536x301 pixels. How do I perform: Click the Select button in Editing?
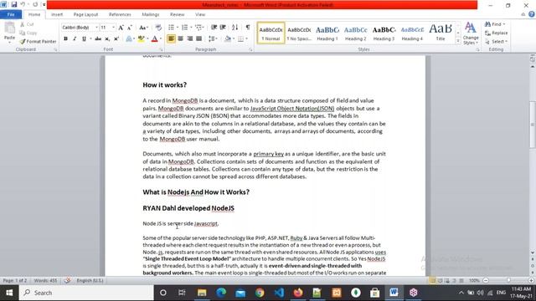pyautogui.click(x=497, y=41)
